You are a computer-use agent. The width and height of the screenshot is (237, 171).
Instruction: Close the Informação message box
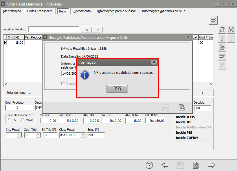point(154,62)
